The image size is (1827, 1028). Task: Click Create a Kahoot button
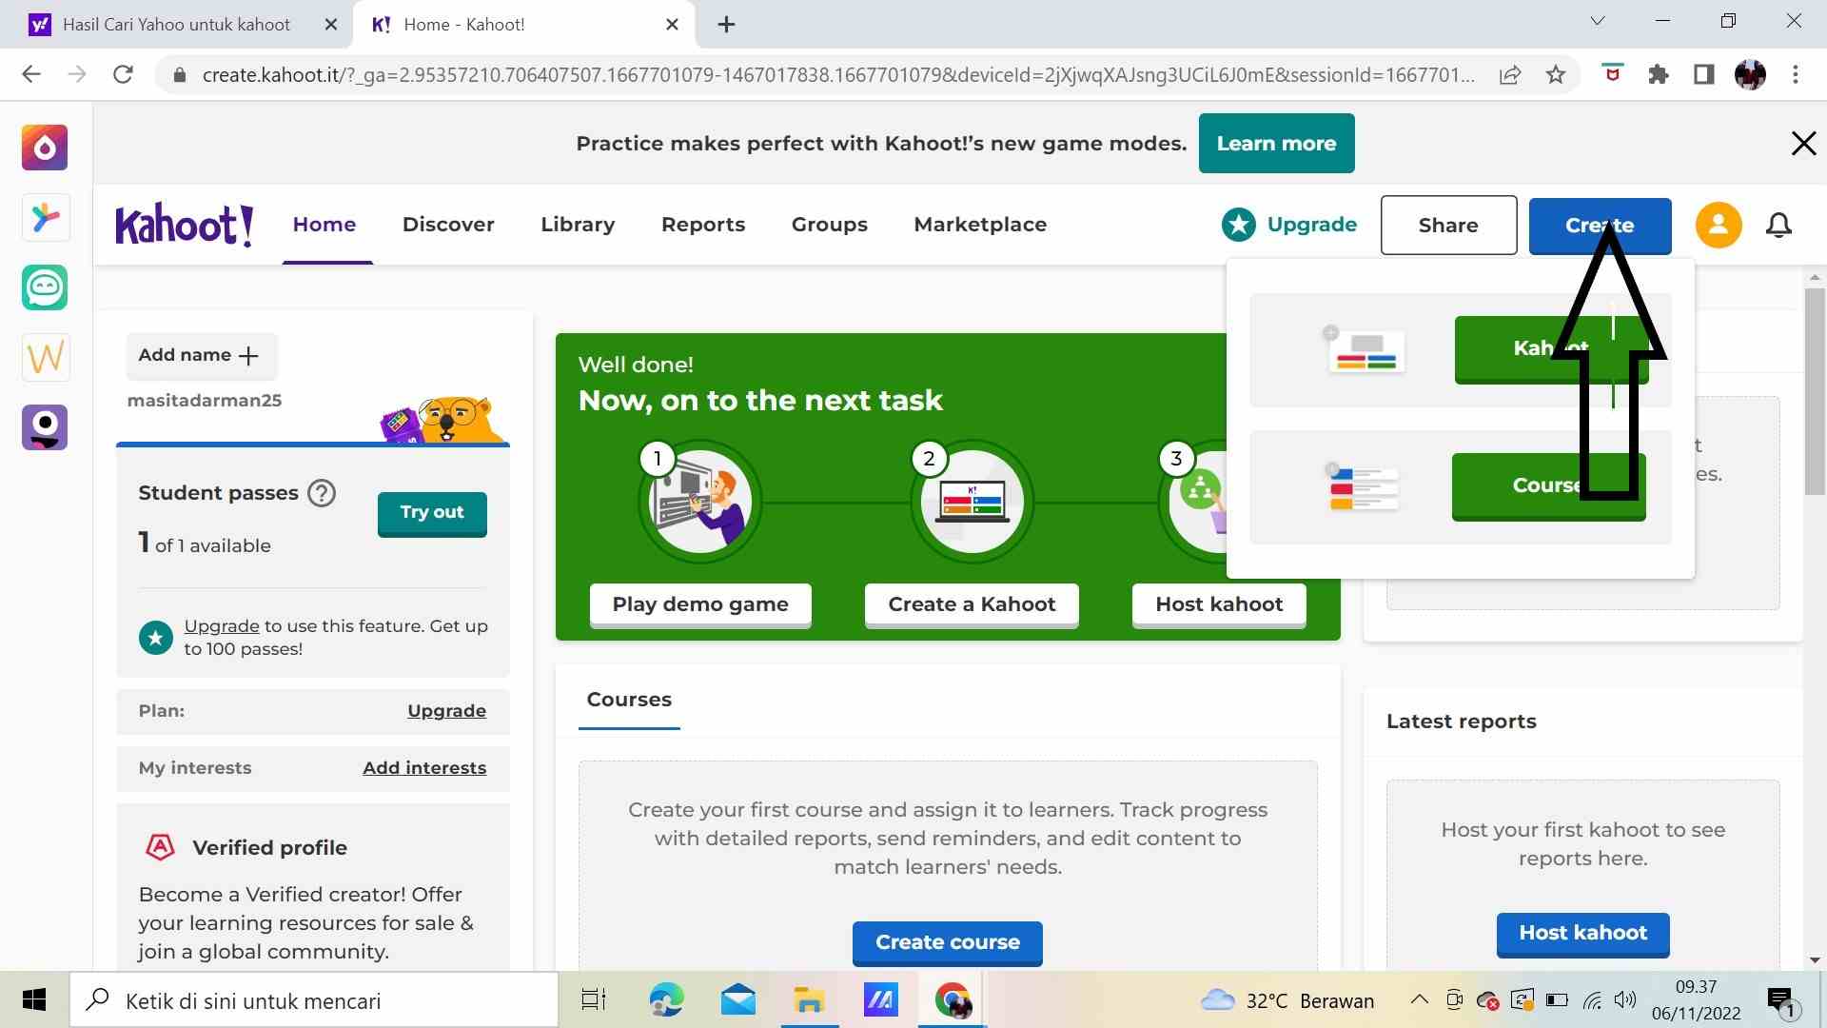tap(972, 605)
